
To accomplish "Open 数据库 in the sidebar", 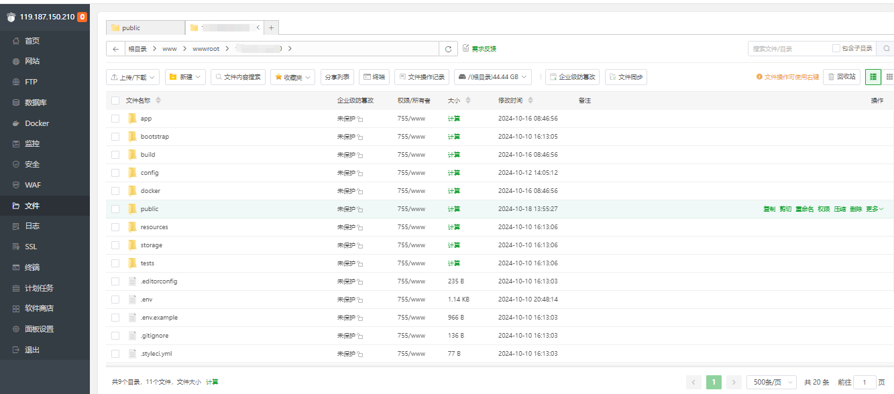I will pos(45,103).
